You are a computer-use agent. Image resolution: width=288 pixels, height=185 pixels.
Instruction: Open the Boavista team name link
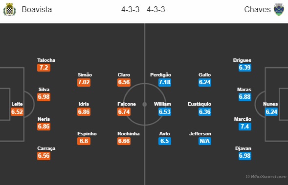[37, 10]
